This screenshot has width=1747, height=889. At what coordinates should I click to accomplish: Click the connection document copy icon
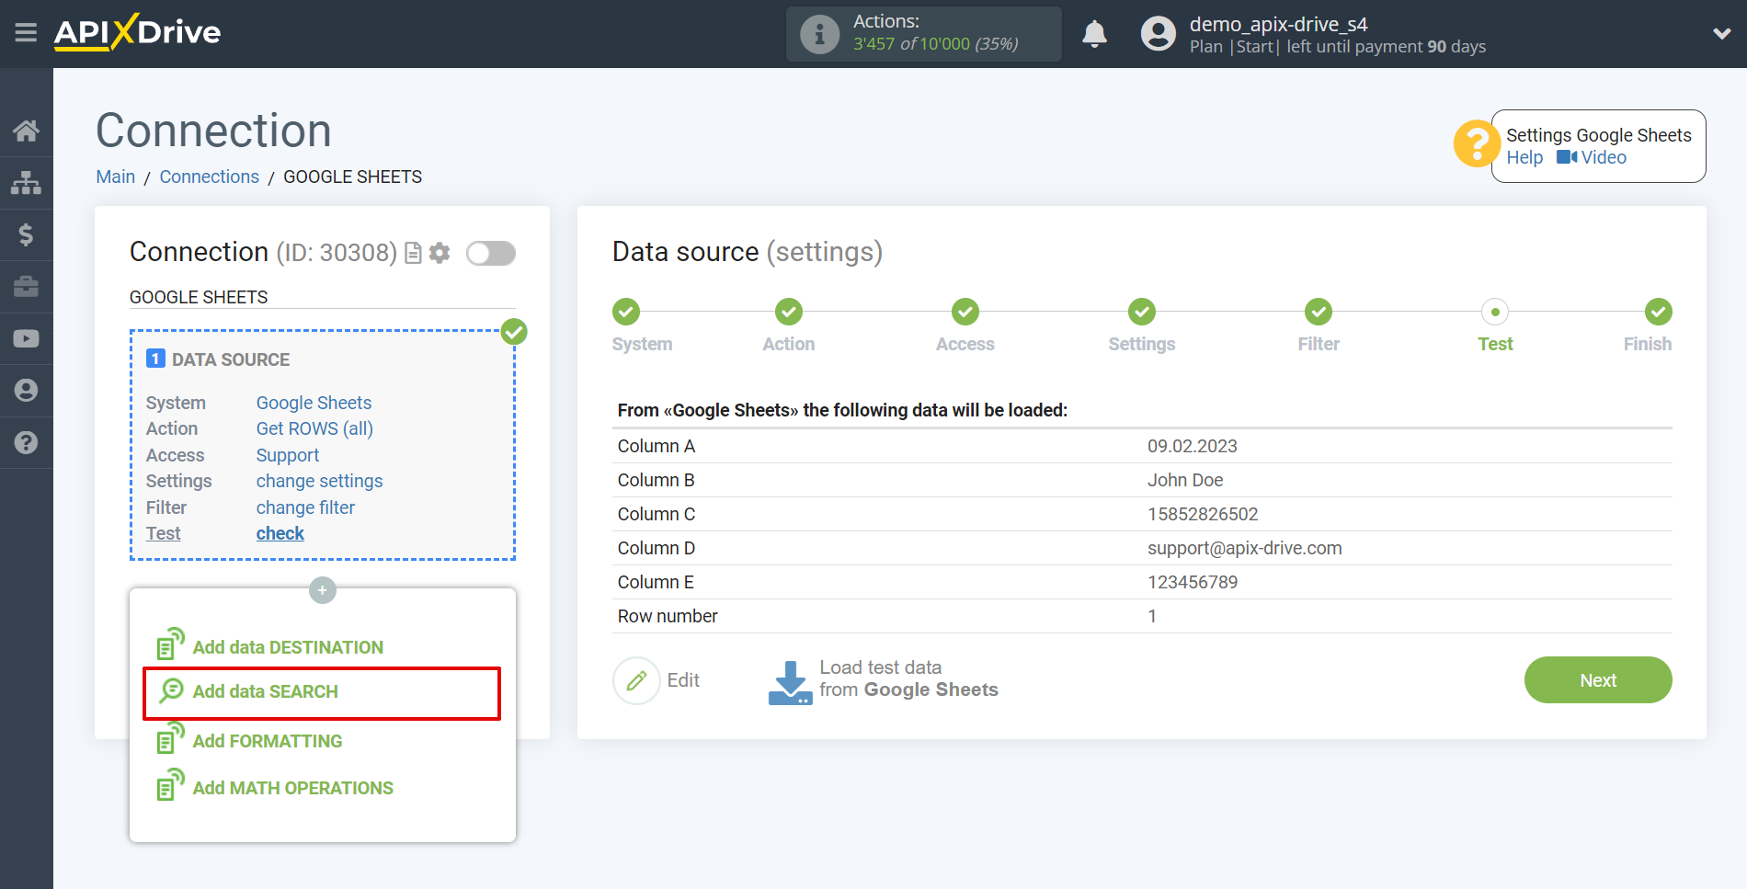click(414, 253)
